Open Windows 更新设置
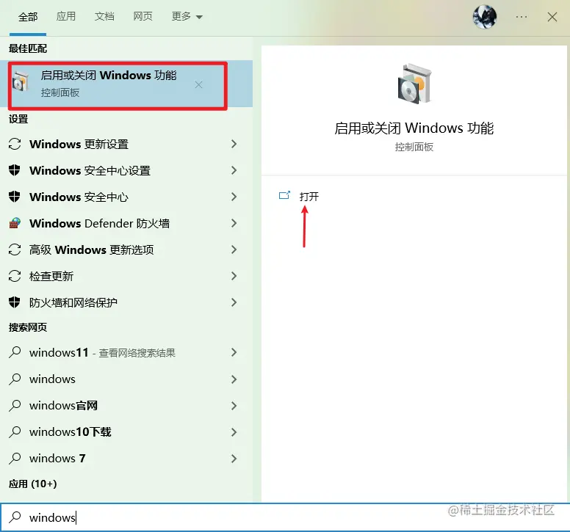 point(126,144)
